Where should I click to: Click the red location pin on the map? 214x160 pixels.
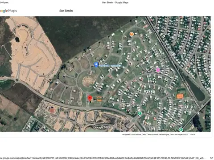coord(90,98)
